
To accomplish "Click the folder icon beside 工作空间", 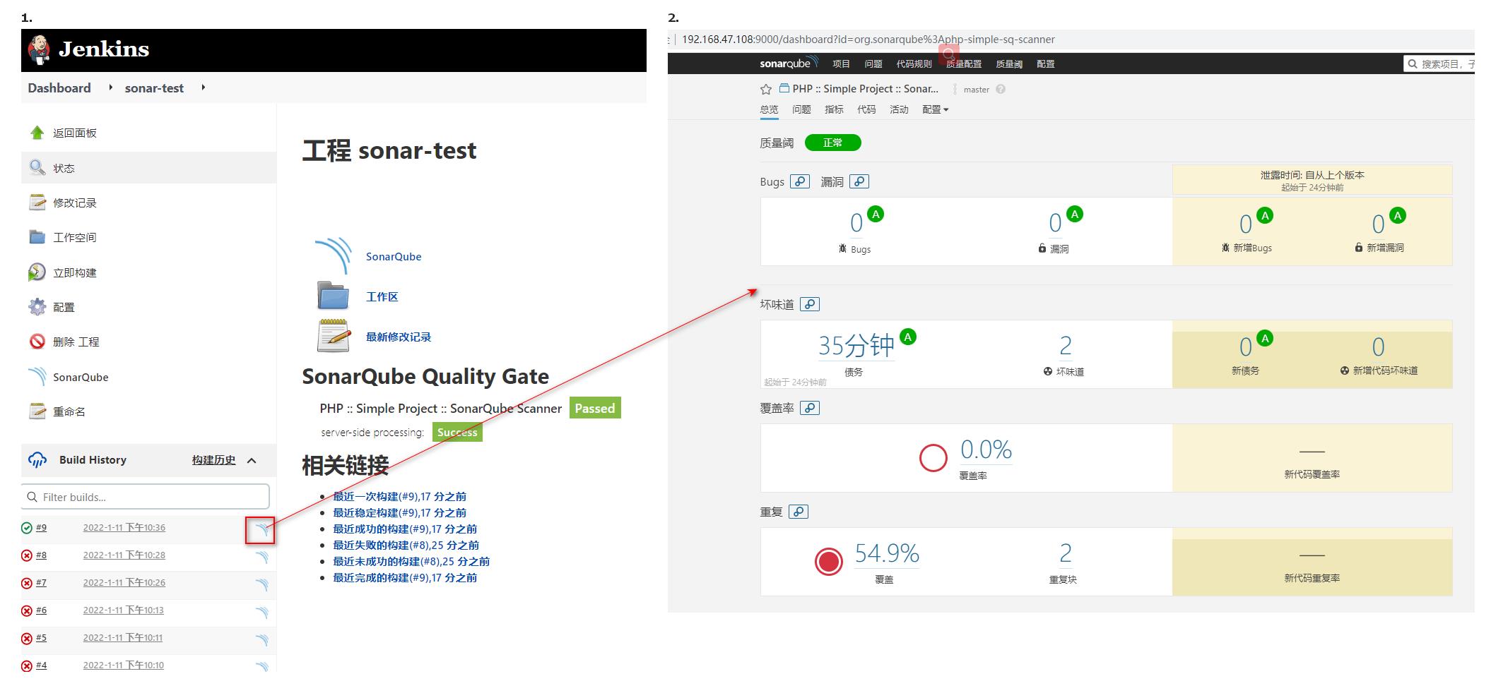I will [x=37, y=237].
